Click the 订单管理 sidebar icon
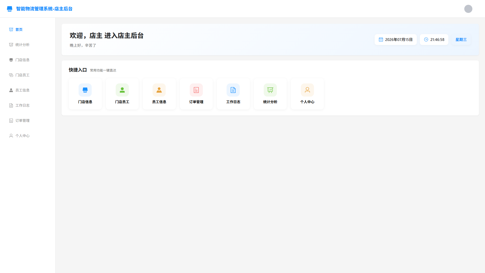 tap(11, 121)
